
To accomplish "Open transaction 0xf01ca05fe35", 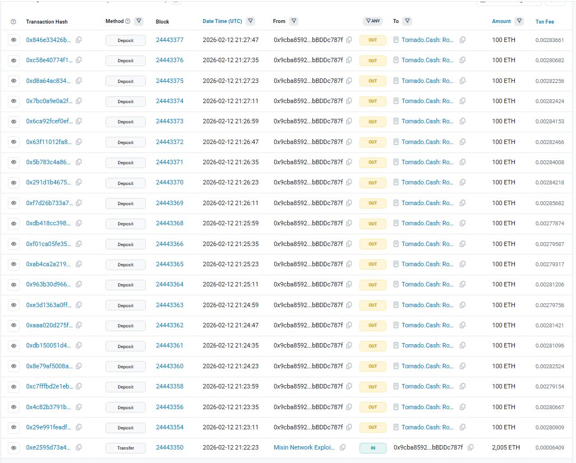I will coord(48,243).
